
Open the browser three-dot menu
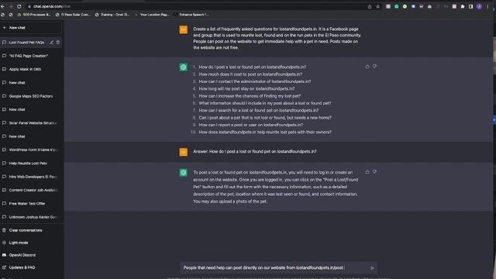pyautogui.click(x=487, y=6)
